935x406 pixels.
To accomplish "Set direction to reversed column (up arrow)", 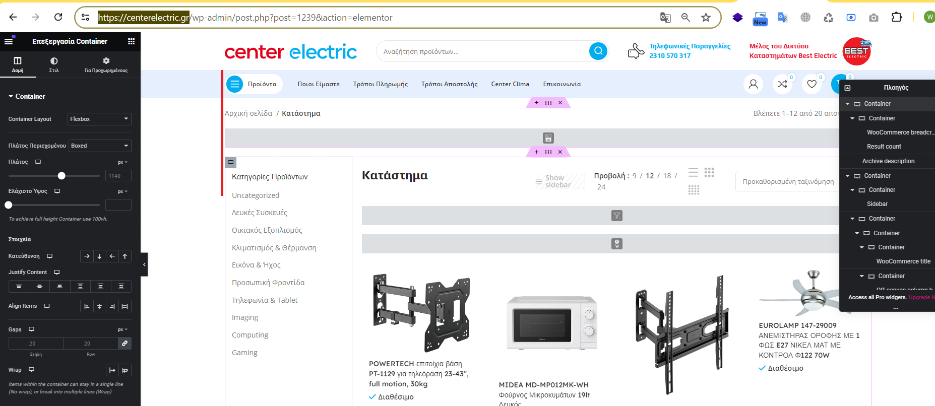I will click(x=125, y=256).
